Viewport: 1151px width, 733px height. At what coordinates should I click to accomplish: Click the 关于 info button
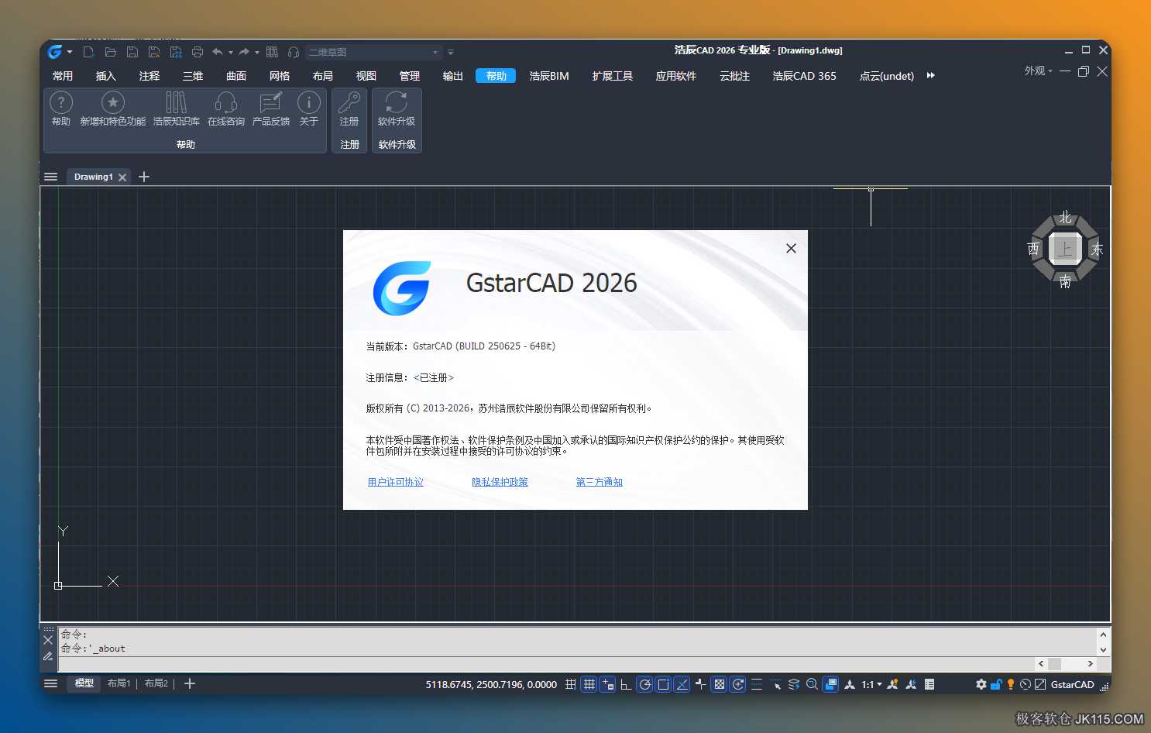click(x=309, y=108)
